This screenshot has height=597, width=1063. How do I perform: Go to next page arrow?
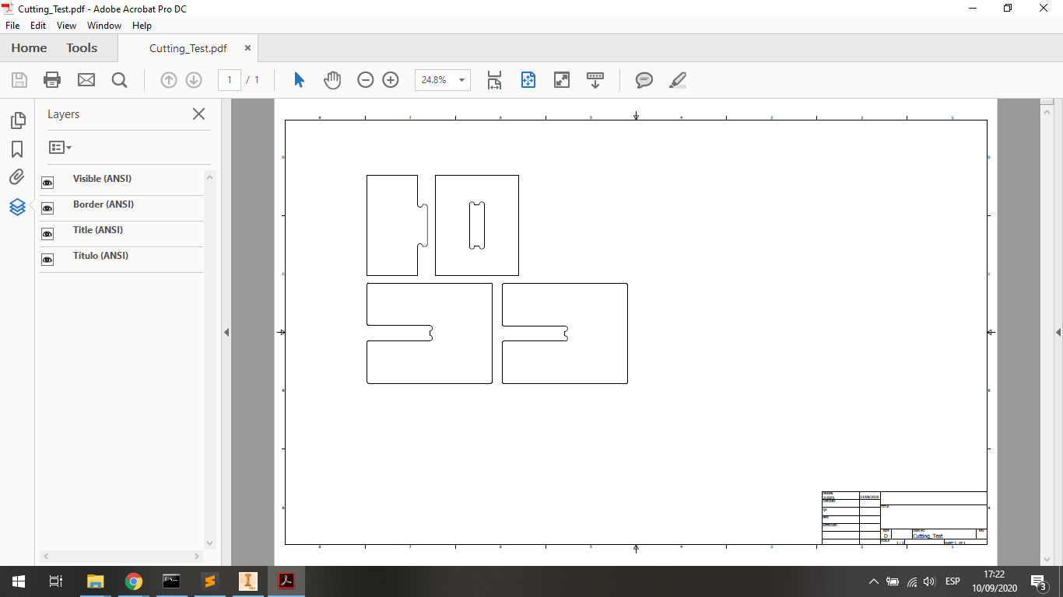[x=194, y=80]
